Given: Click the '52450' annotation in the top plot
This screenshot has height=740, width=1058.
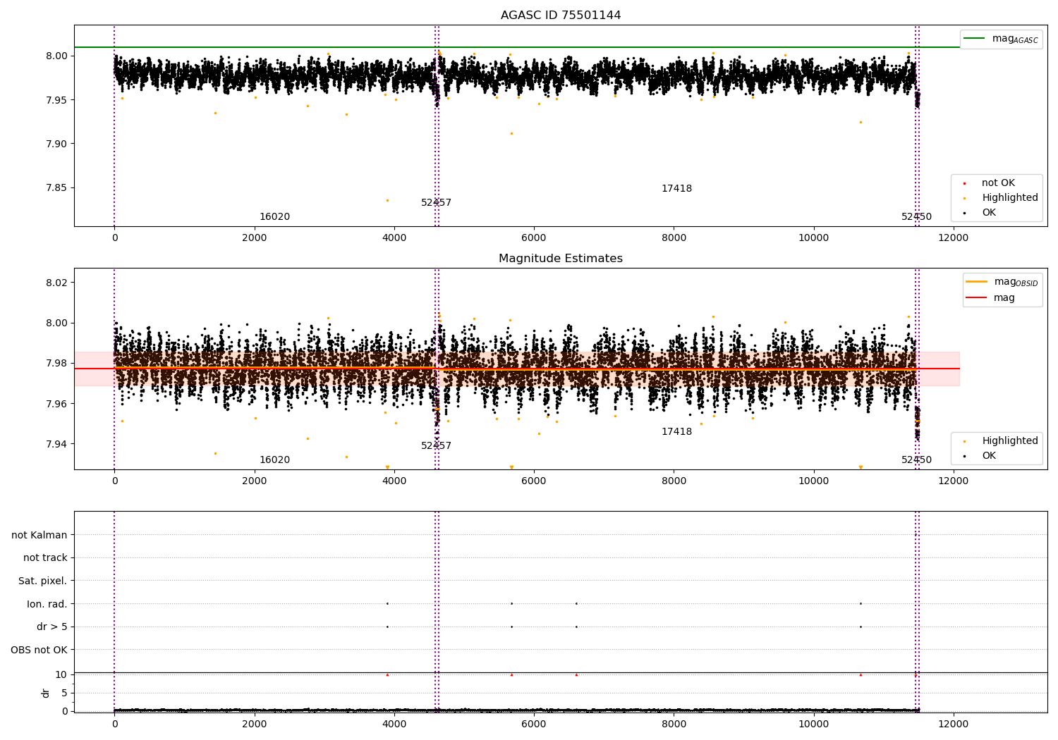Looking at the screenshot, I should (916, 217).
